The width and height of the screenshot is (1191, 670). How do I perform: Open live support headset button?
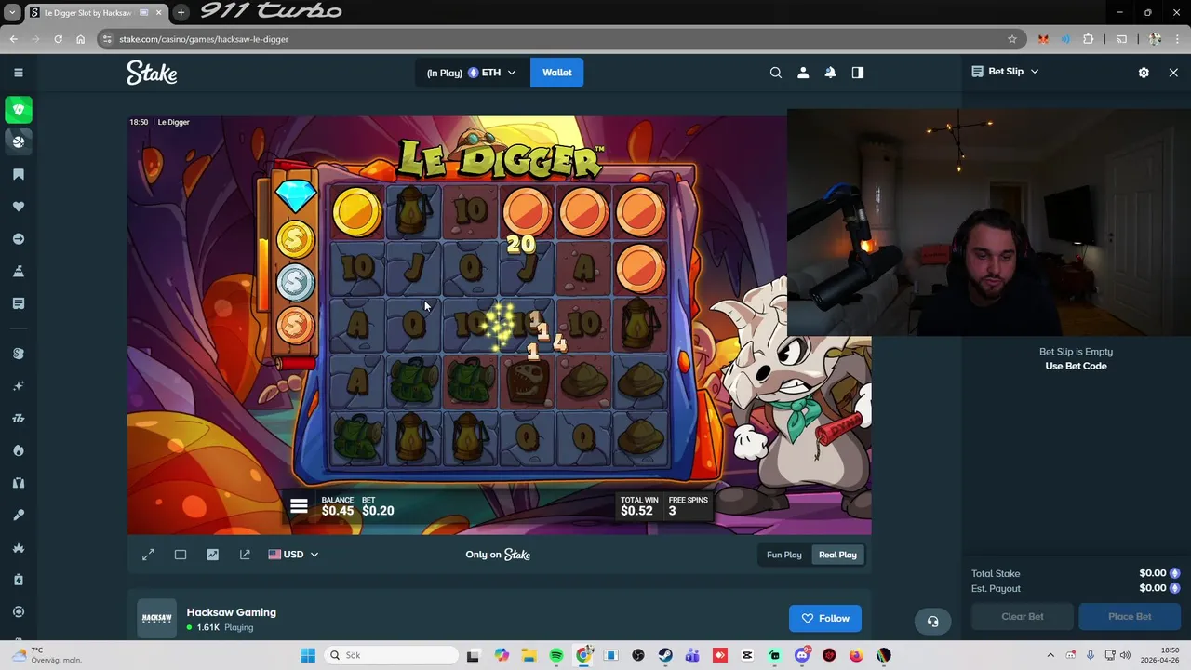pyautogui.click(x=932, y=622)
